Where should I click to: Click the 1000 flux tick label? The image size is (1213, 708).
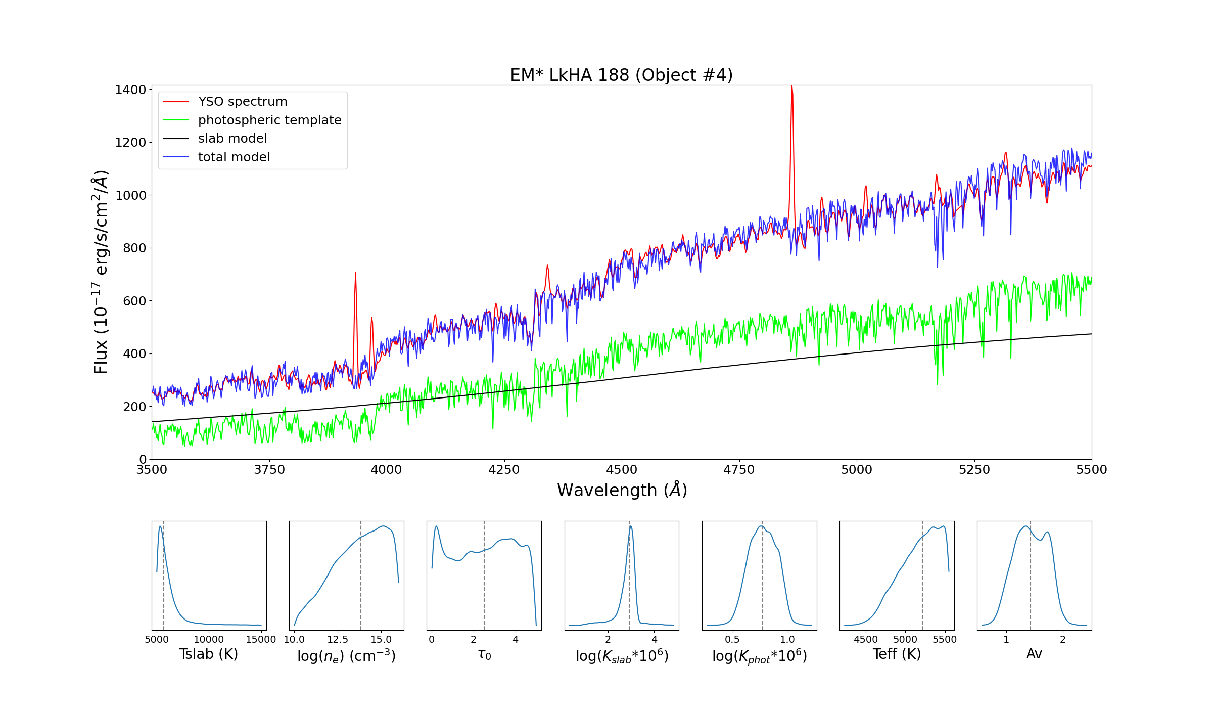(x=130, y=195)
